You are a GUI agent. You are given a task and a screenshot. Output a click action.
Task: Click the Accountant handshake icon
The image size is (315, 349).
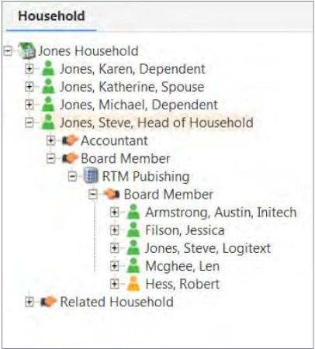click(70, 140)
